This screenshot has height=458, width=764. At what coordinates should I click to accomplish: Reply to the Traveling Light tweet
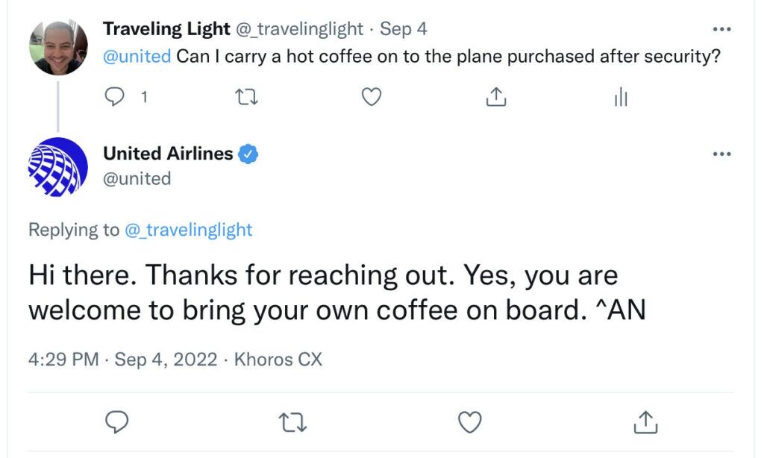(x=114, y=96)
